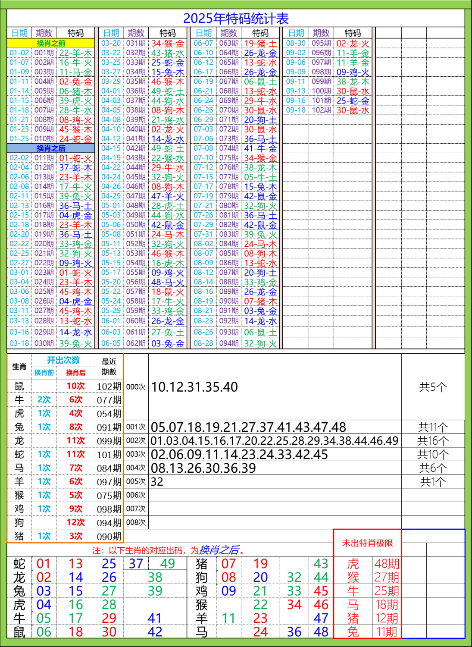Select the yellow 换肖之前 banner
Viewport: 472px width, 647px height.
click(51, 41)
